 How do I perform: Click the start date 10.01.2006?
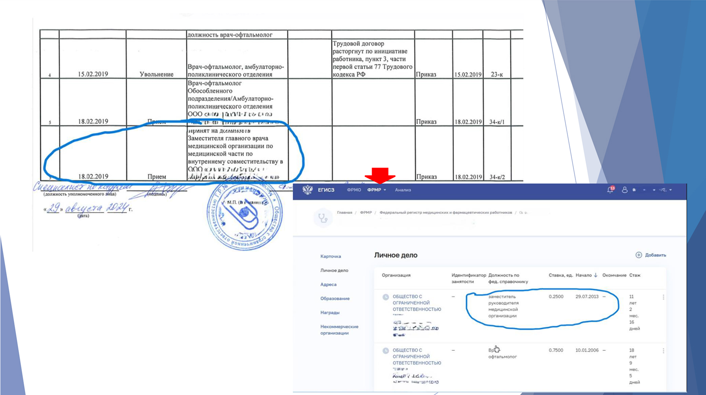coord(587,350)
